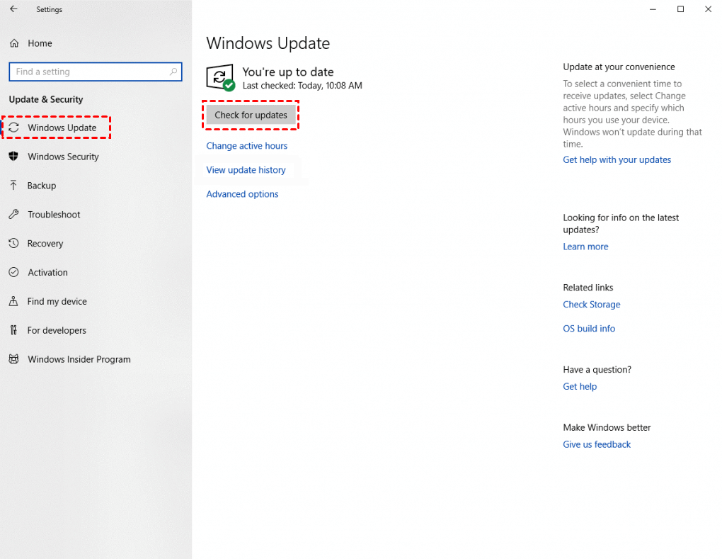Click the Windows Insider Program icon
722x559 pixels.
13,360
